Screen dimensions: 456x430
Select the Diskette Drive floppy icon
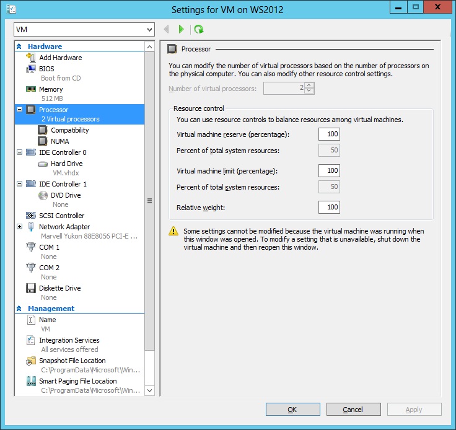click(x=31, y=288)
